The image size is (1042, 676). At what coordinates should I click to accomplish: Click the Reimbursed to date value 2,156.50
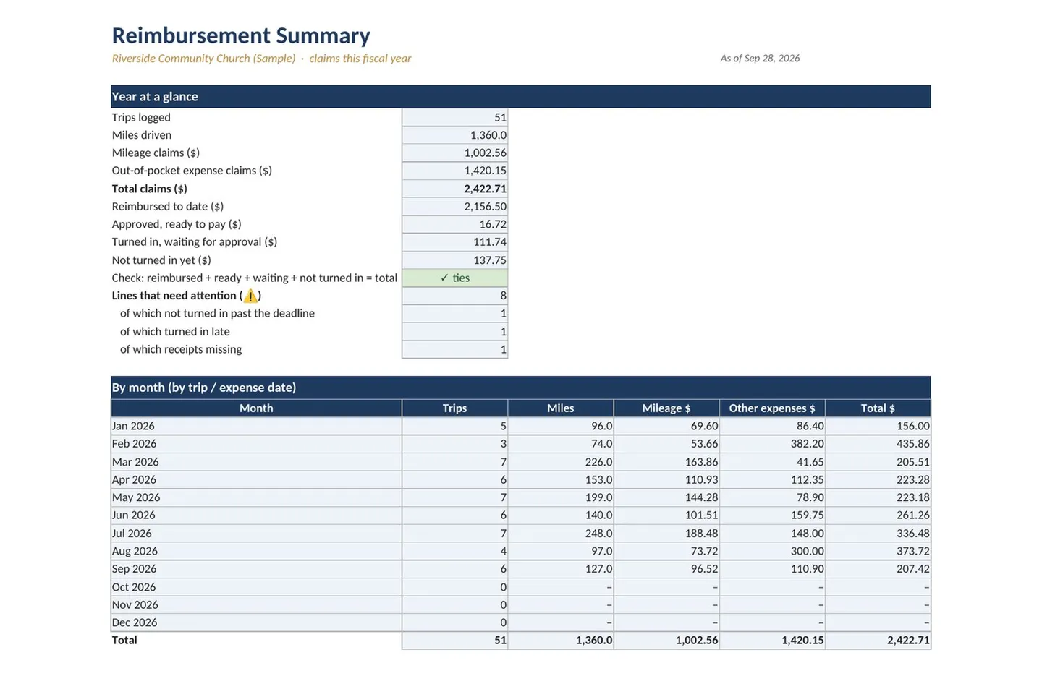[x=454, y=206]
